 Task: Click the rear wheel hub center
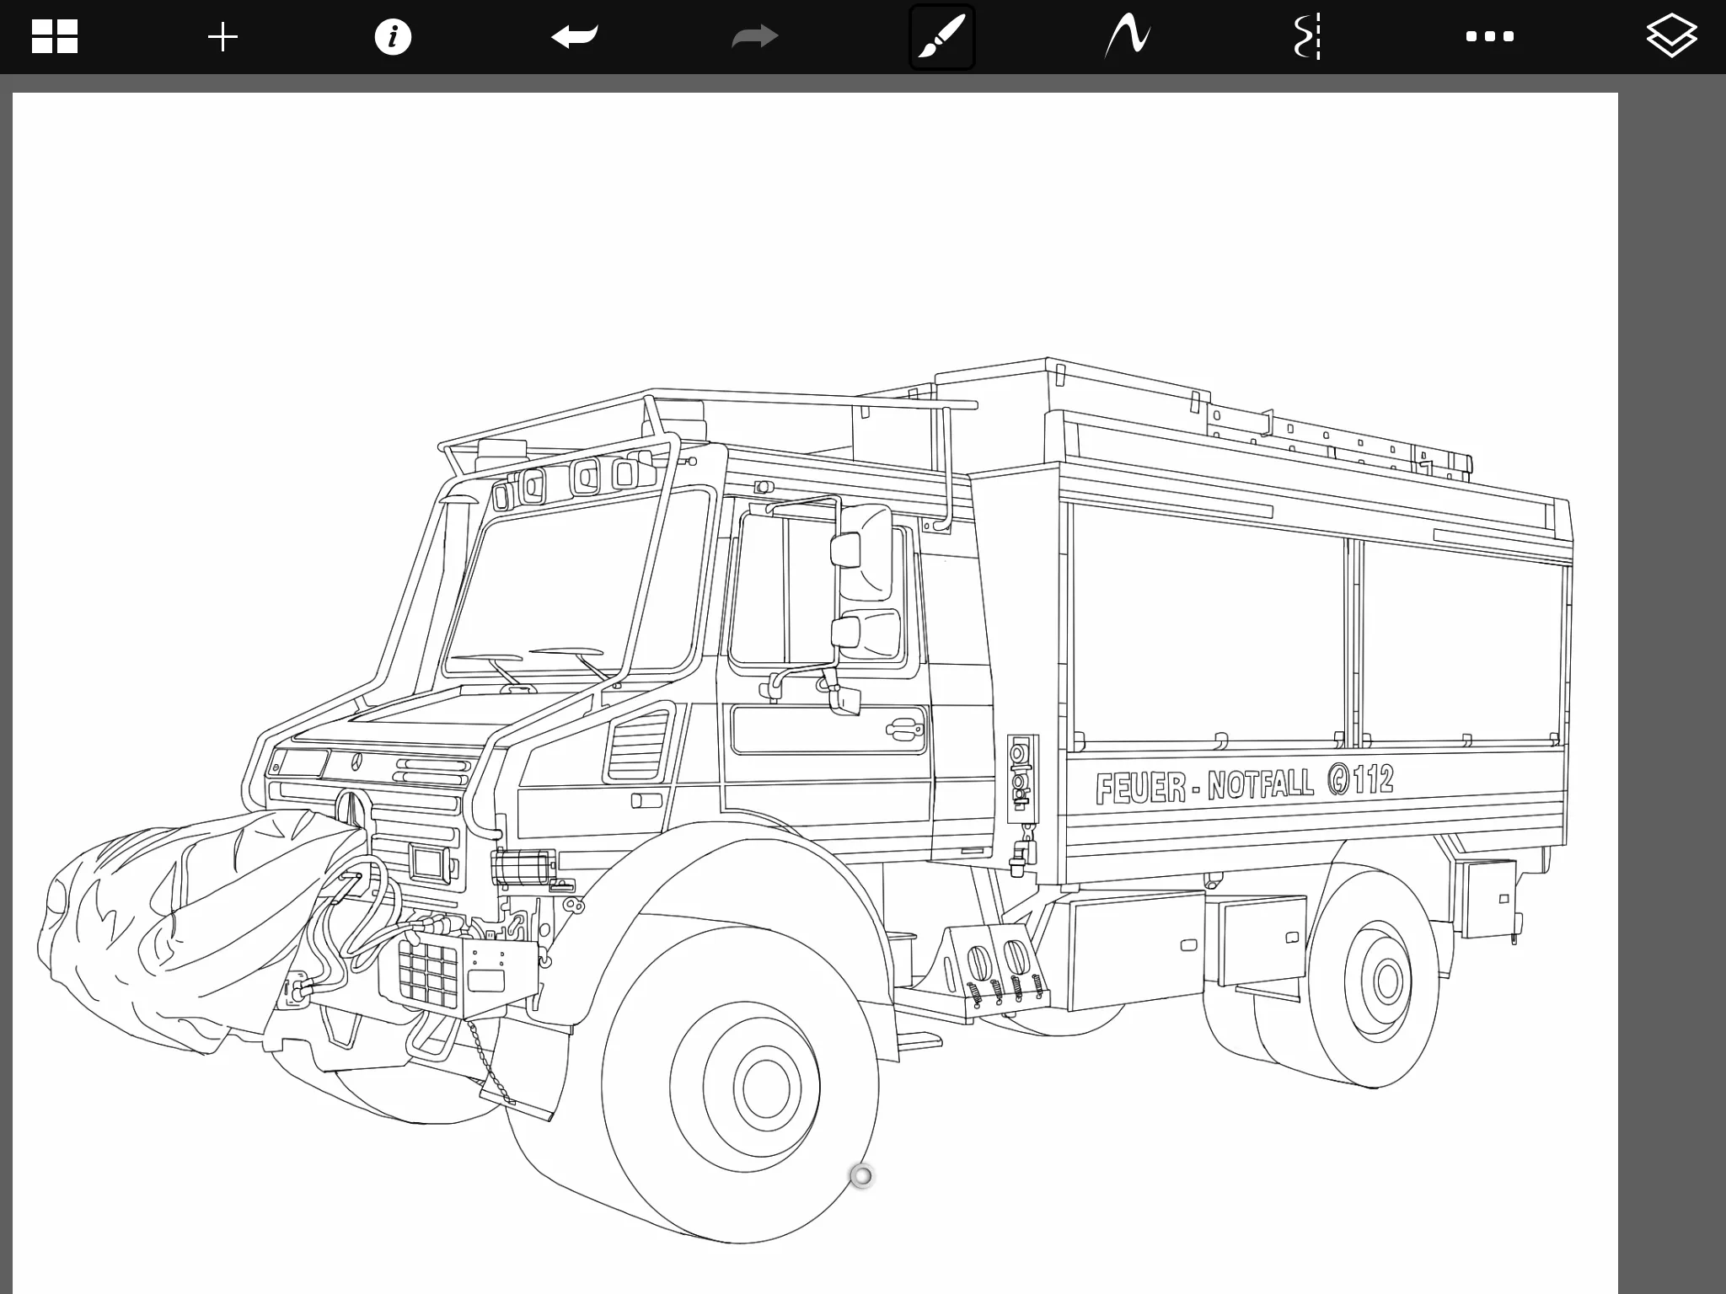(x=1387, y=981)
